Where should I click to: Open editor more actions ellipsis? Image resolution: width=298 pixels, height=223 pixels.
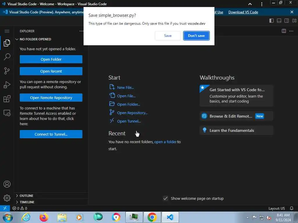pyautogui.click(x=291, y=31)
